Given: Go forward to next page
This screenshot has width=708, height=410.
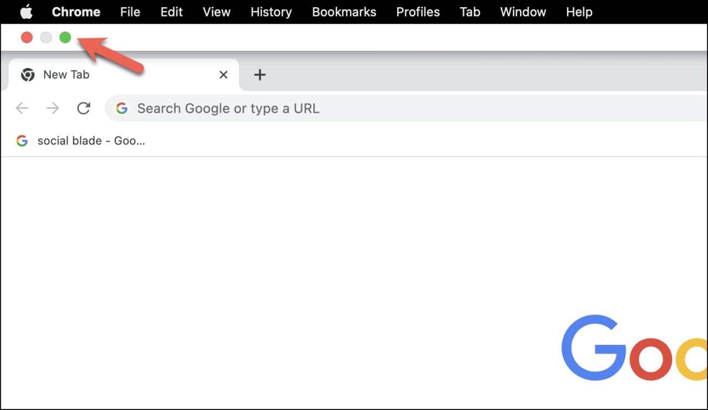Looking at the screenshot, I should pyautogui.click(x=53, y=108).
